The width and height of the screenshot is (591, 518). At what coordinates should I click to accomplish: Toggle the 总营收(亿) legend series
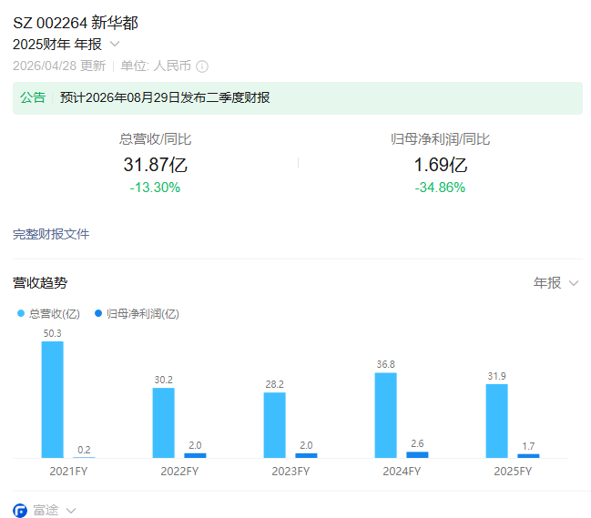[x=48, y=313]
